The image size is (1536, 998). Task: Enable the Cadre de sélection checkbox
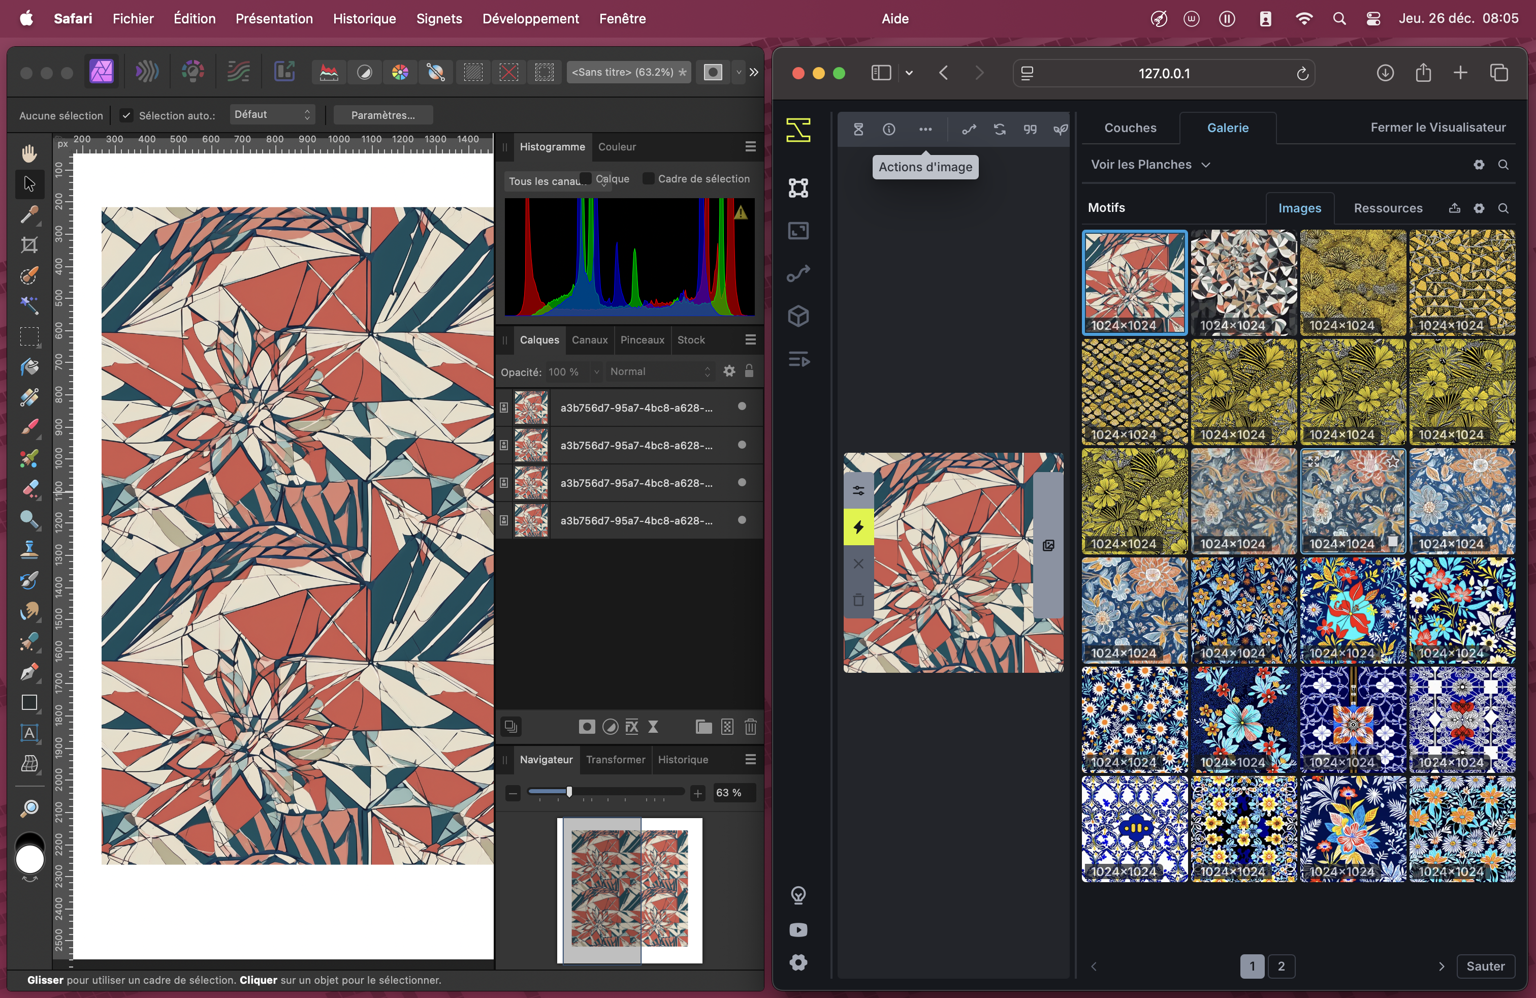649,179
